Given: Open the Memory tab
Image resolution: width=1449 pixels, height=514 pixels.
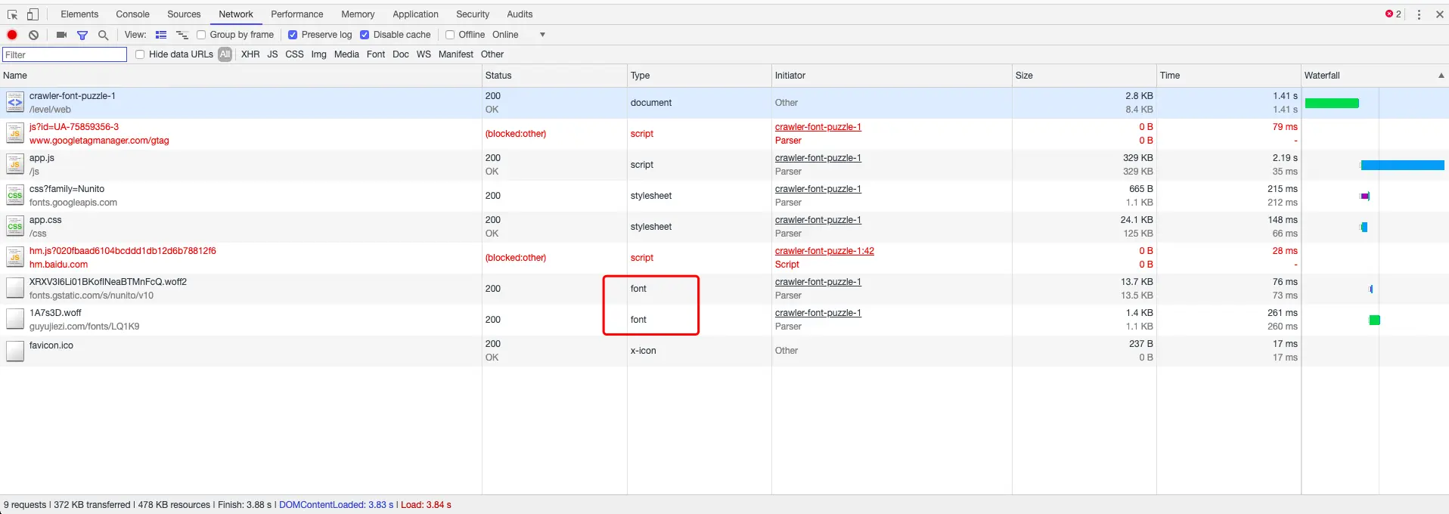Looking at the screenshot, I should coord(358,14).
